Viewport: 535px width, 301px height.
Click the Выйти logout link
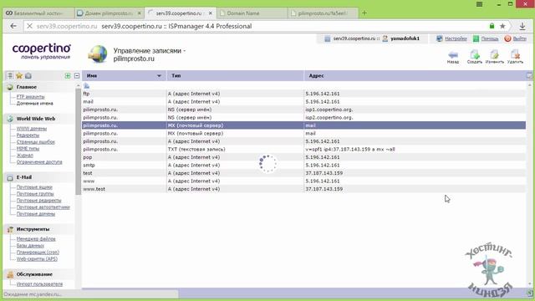[520, 38]
